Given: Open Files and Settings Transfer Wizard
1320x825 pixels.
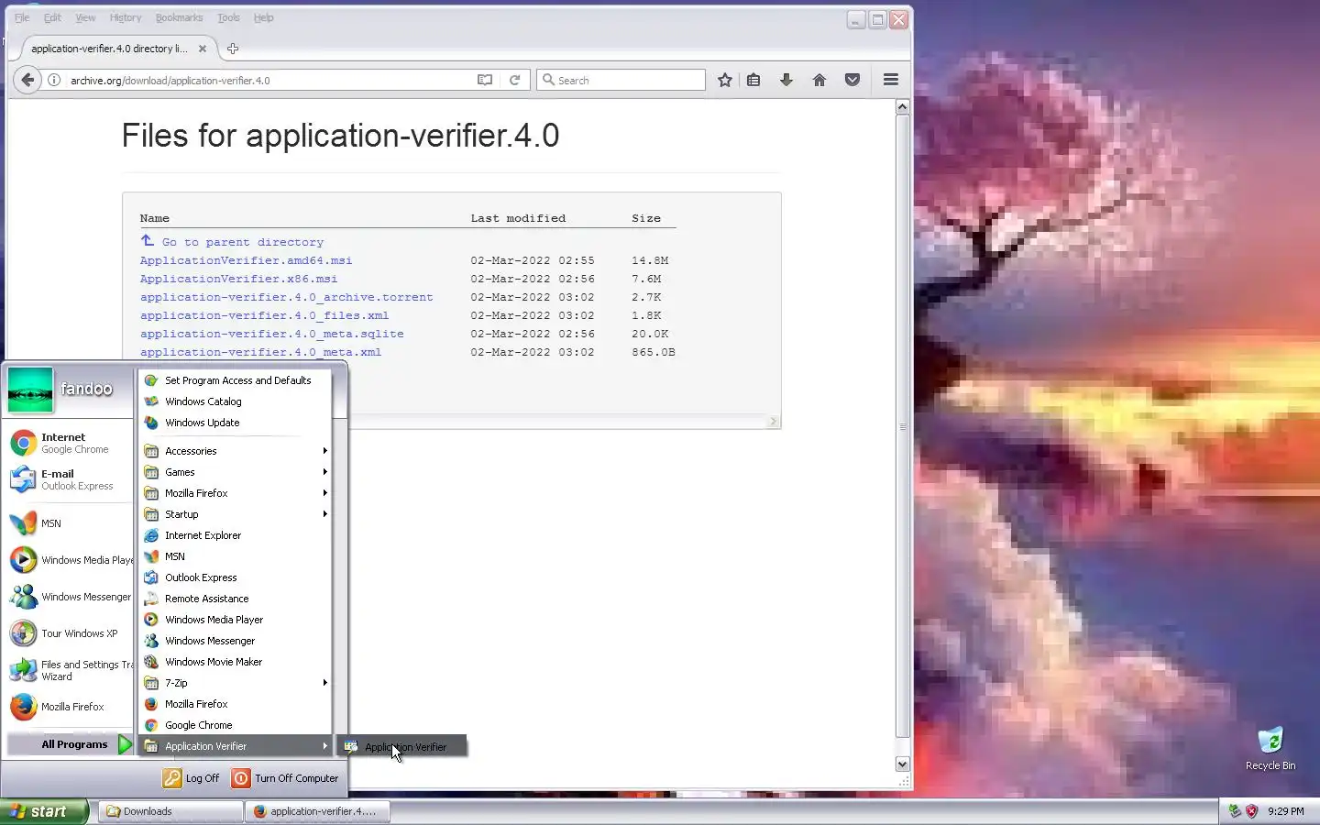Looking at the screenshot, I should point(70,670).
